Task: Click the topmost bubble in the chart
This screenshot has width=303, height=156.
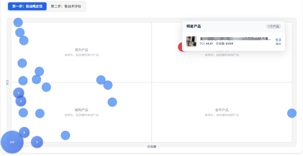Action: click(x=18, y=22)
